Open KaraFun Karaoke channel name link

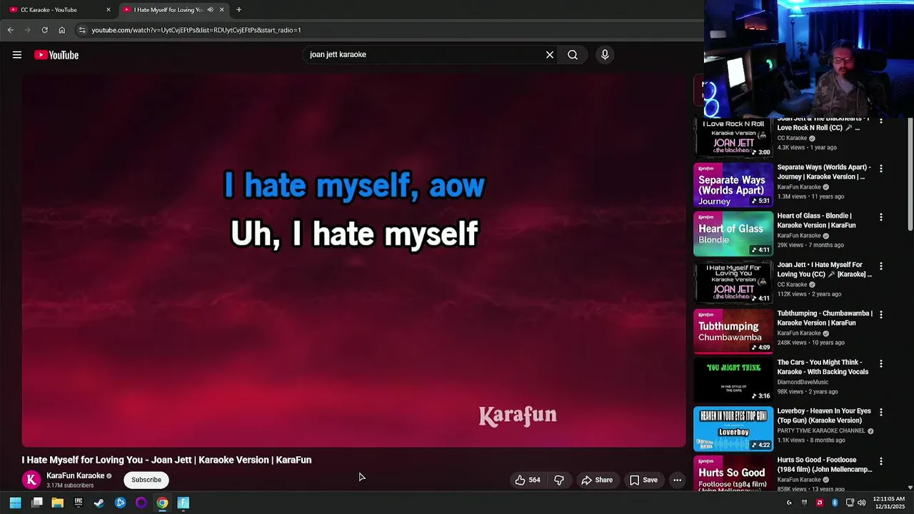pos(75,475)
